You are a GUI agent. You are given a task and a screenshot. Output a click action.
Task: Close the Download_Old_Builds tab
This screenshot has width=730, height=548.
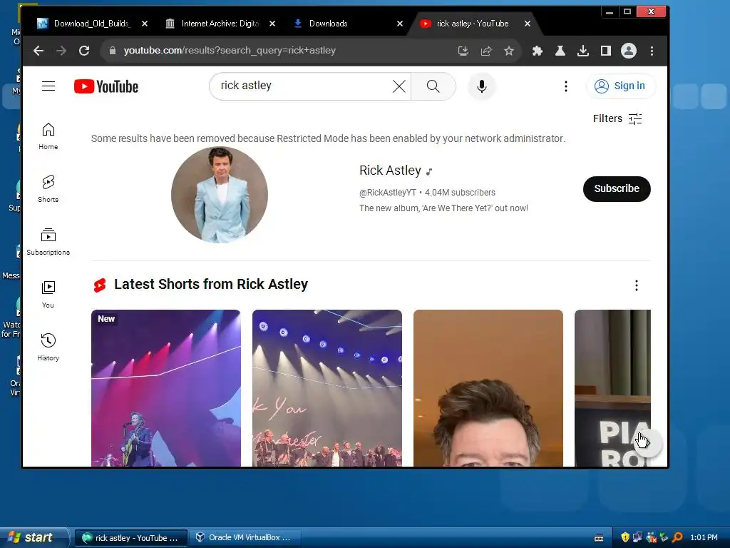[145, 24]
